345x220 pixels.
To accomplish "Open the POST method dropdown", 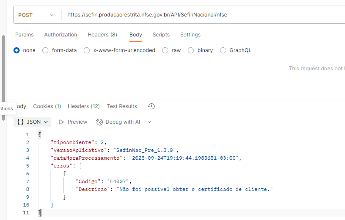I will (x=36, y=15).
